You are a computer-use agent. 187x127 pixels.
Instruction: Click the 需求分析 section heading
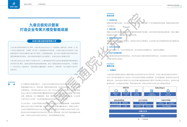(110, 16)
